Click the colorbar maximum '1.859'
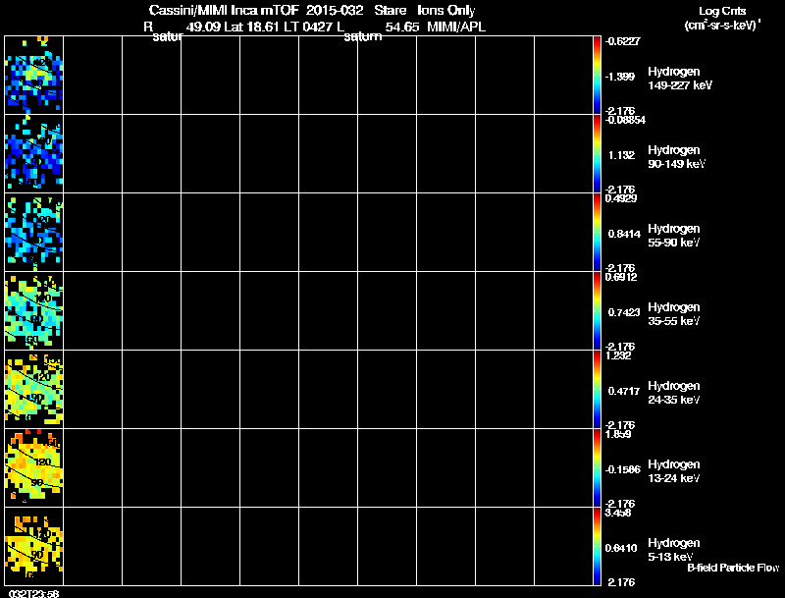 [x=618, y=435]
